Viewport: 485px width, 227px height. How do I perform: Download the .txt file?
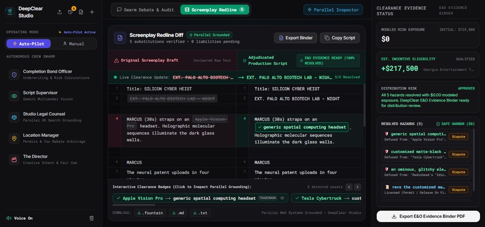200,213
